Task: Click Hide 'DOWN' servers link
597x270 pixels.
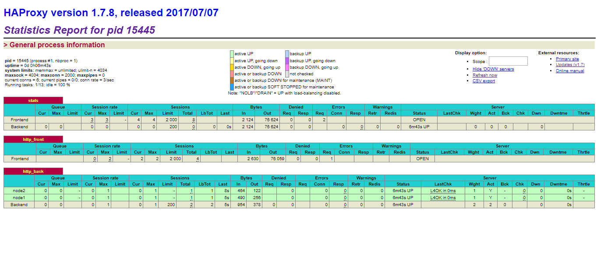Action: click(x=493, y=69)
